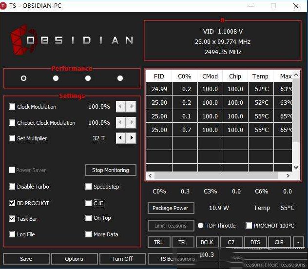This screenshot has height=269, width=308.
Task: Uncheck the Task Bar checkbox
Action: [12, 218]
